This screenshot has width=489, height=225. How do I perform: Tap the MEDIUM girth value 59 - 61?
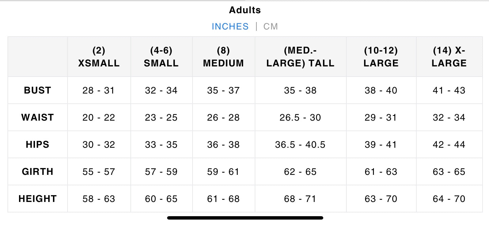[223, 172]
